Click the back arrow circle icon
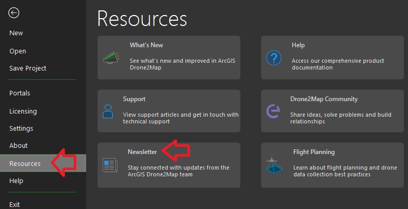 click(13, 13)
